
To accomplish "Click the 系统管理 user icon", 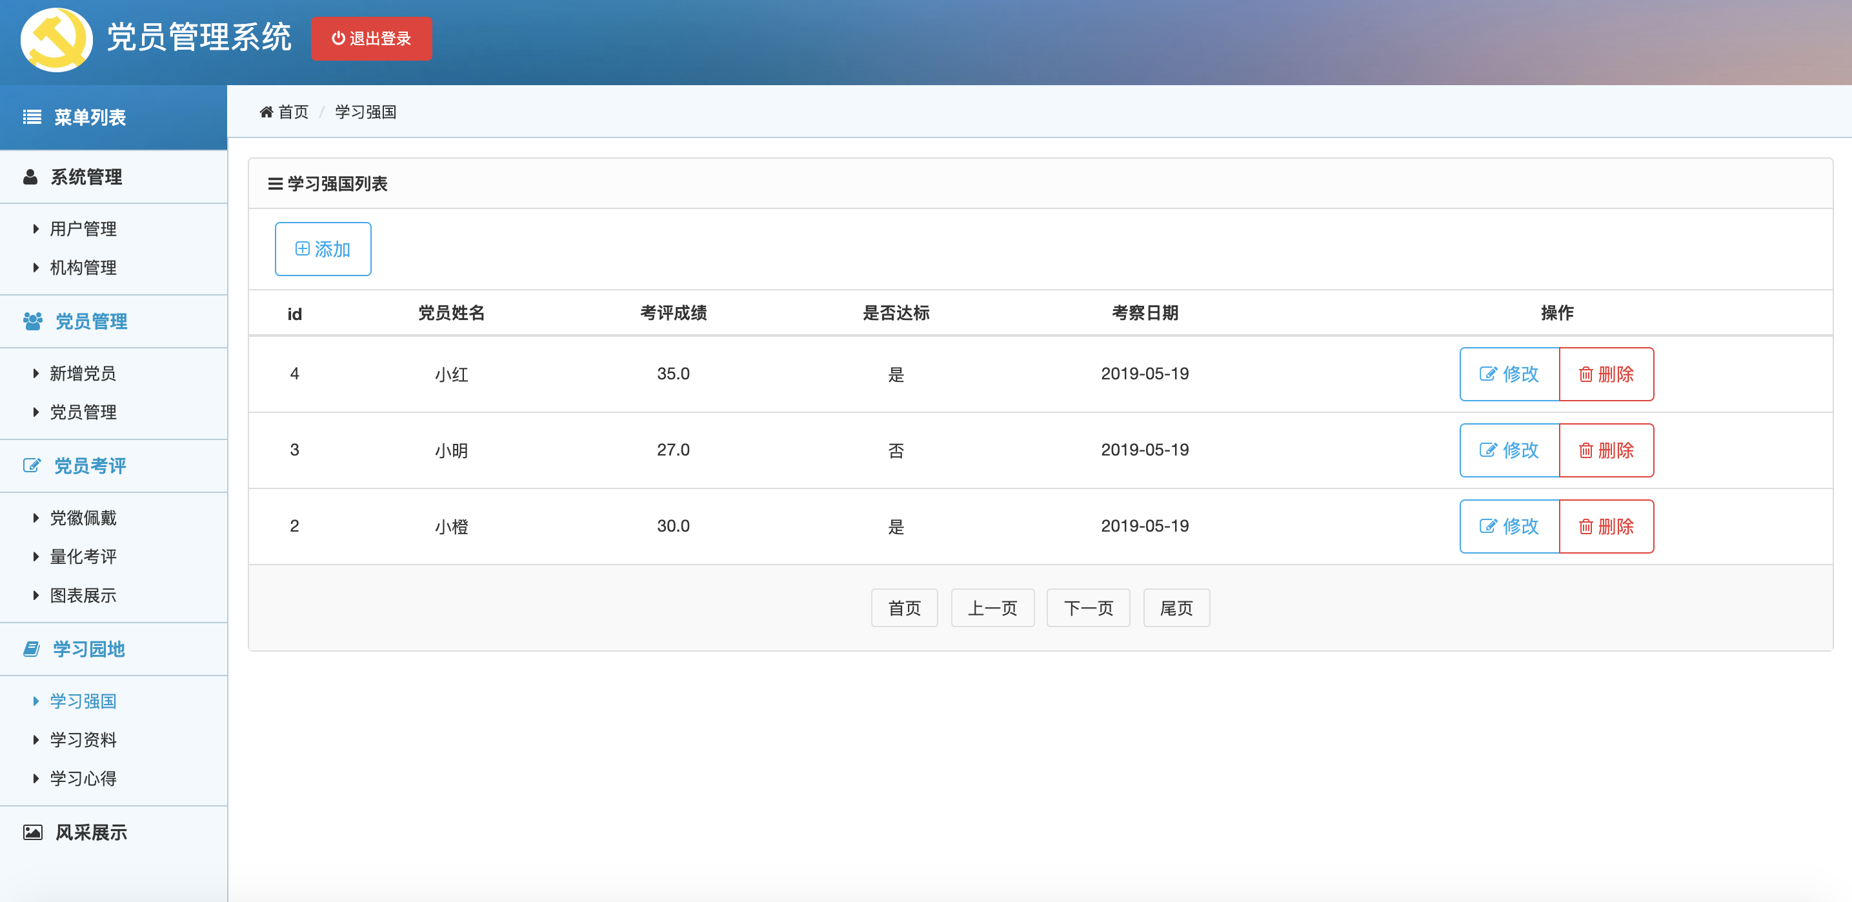I will coord(30,177).
